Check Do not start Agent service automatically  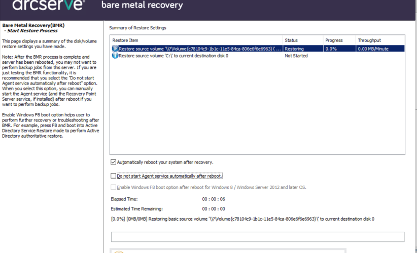click(113, 176)
